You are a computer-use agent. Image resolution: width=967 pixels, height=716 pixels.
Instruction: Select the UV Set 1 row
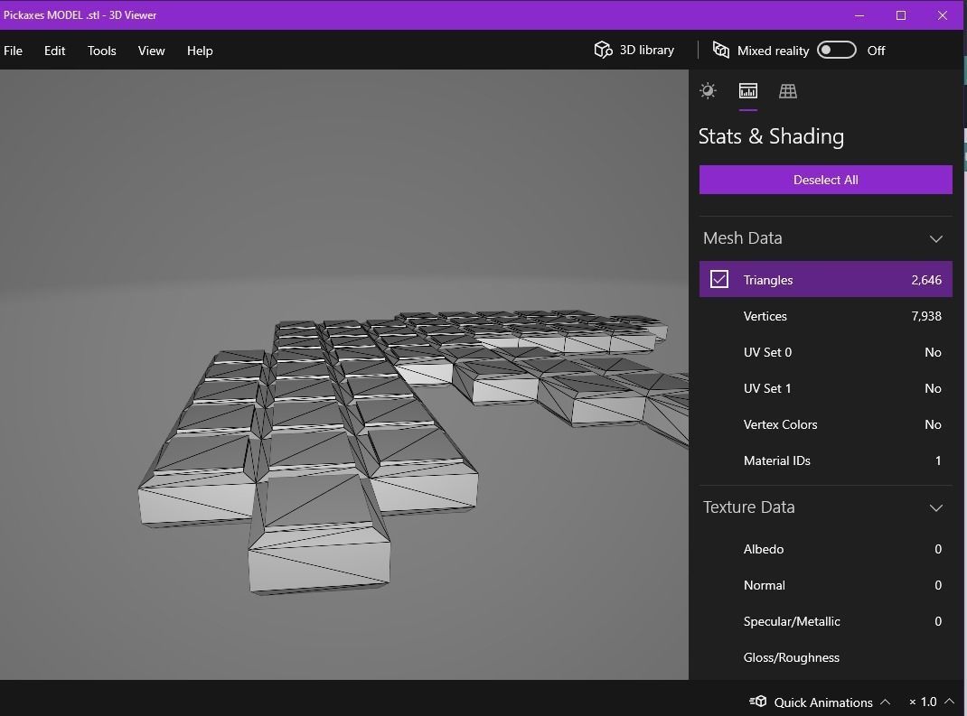(825, 388)
